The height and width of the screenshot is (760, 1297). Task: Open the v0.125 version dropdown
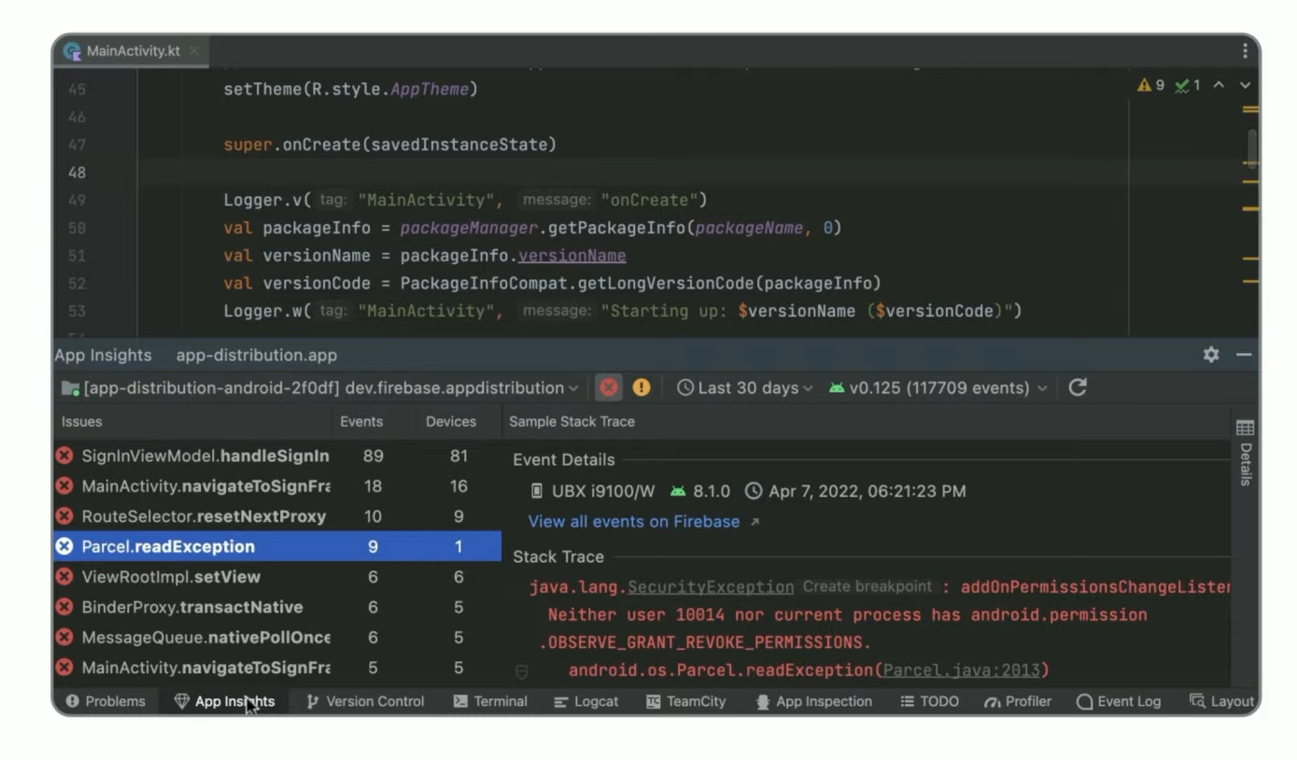pyautogui.click(x=938, y=387)
